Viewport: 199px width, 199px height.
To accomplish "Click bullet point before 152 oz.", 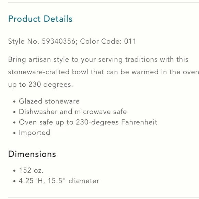I will (14, 170).
